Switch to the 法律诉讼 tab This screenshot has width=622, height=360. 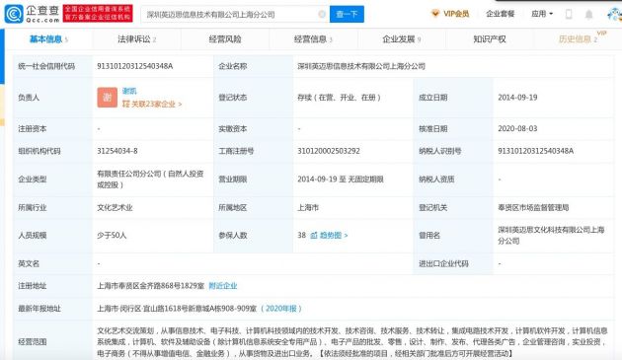click(137, 38)
